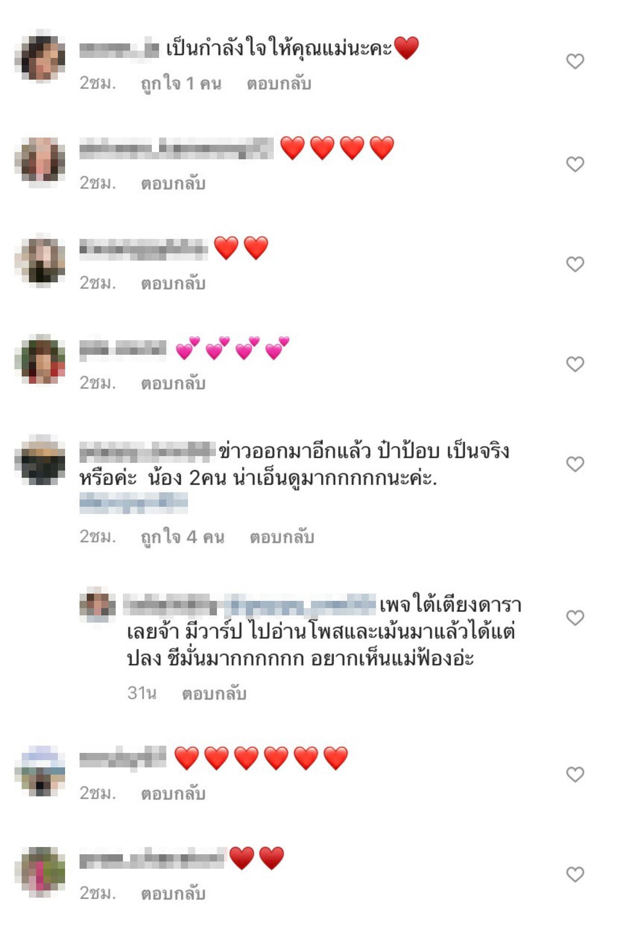617x931 pixels.
Task: Open avatar of the ข่าวออกมาอีกแล้ว commenter
Action: [40, 459]
